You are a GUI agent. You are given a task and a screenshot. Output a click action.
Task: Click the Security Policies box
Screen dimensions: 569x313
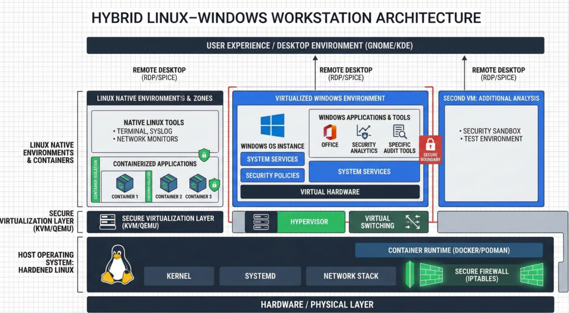click(x=272, y=176)
